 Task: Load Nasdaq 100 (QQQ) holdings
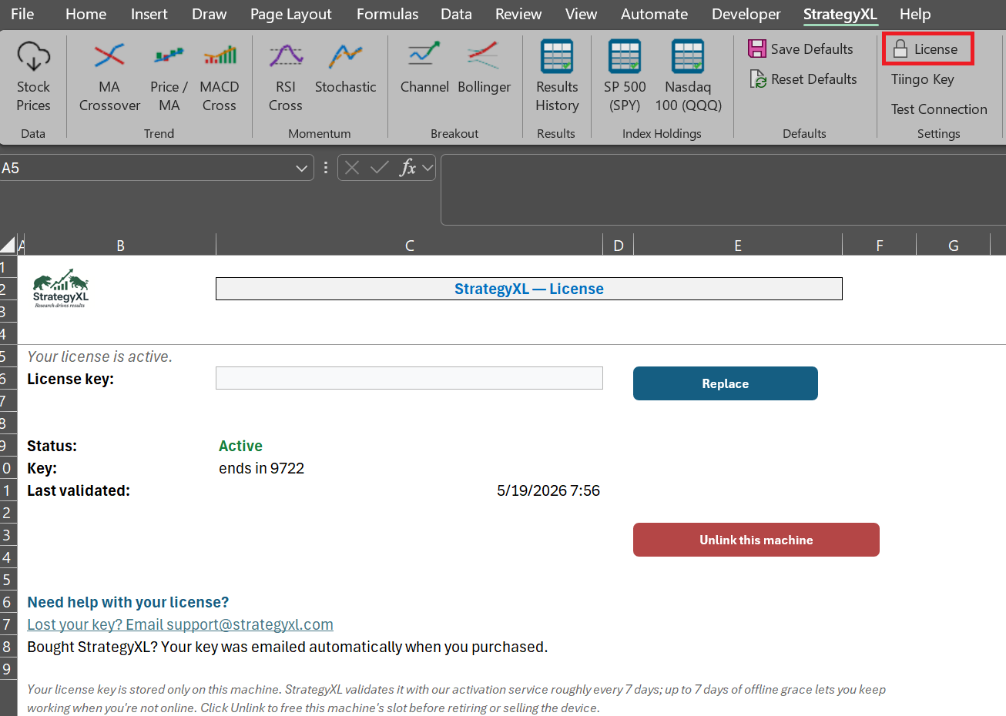coord(688,77)
